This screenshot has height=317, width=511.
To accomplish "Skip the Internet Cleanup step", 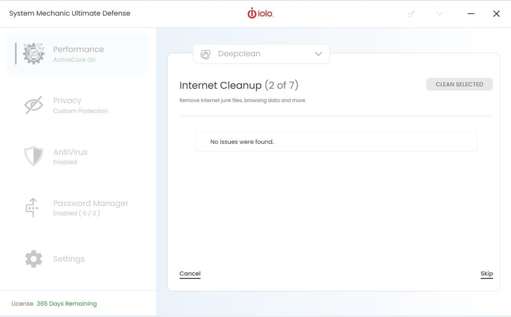I will click(x=487, y=274).
